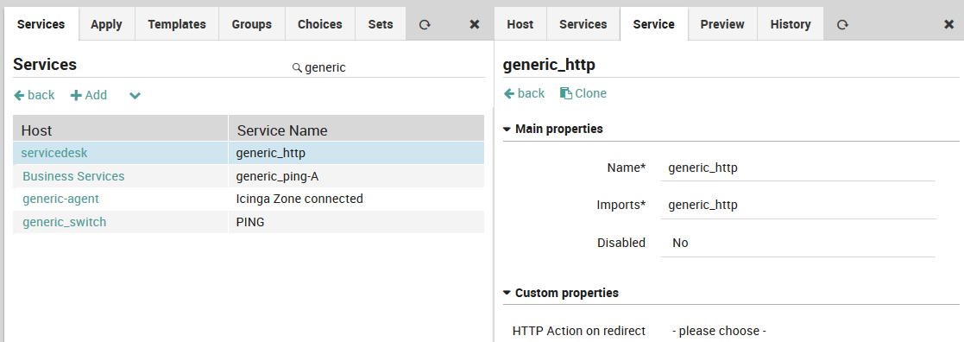Add a new service
Screen dimensions: 964x342
(x=89, y=95)
